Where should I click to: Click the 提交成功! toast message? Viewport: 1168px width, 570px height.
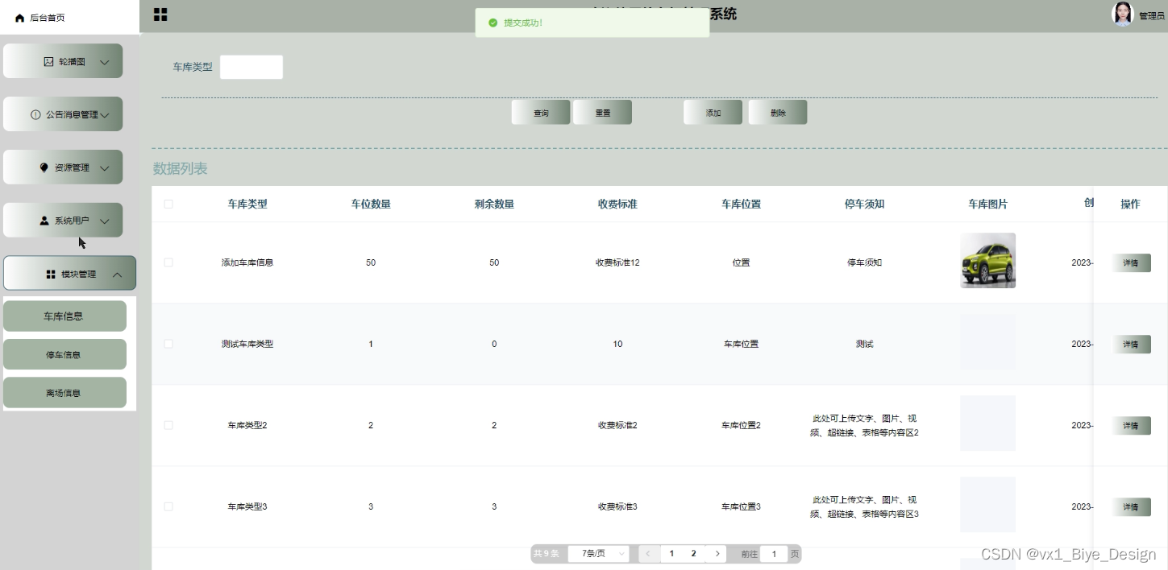[x=523, y=23]
